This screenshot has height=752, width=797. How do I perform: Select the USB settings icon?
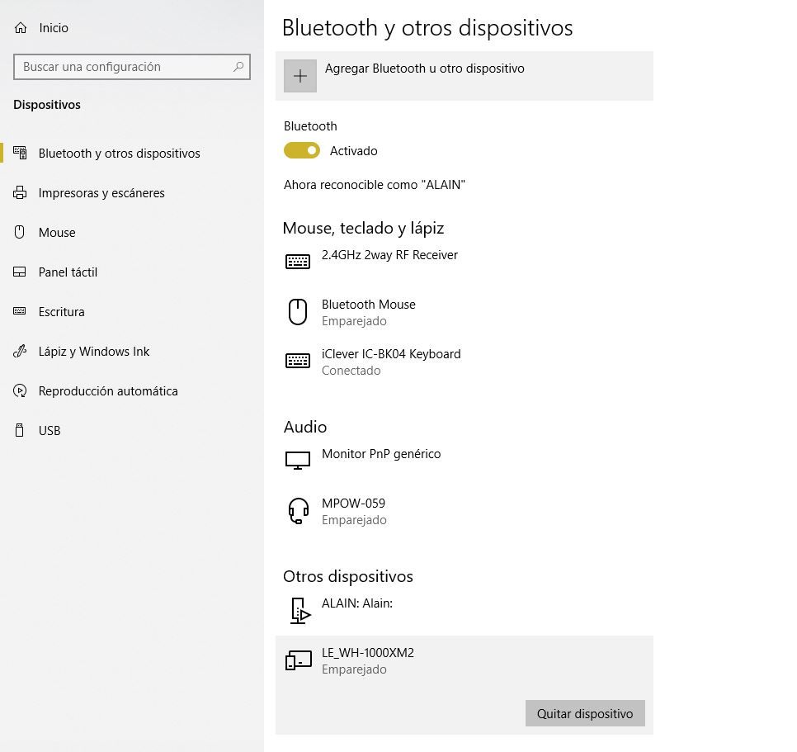(x=19, y=430)
